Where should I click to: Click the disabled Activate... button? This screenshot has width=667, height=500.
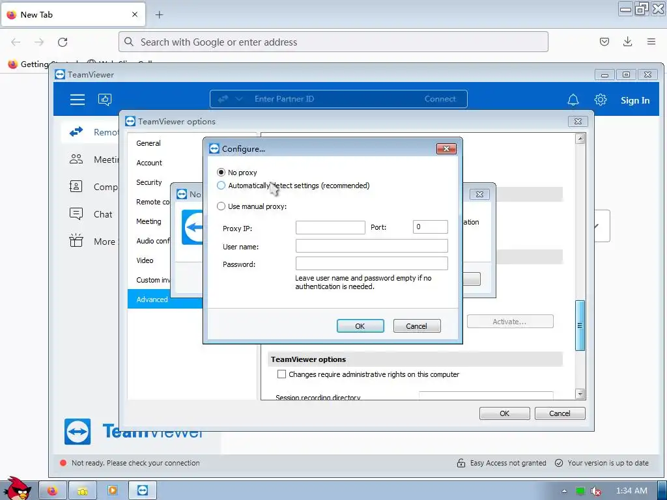[510, 322]
